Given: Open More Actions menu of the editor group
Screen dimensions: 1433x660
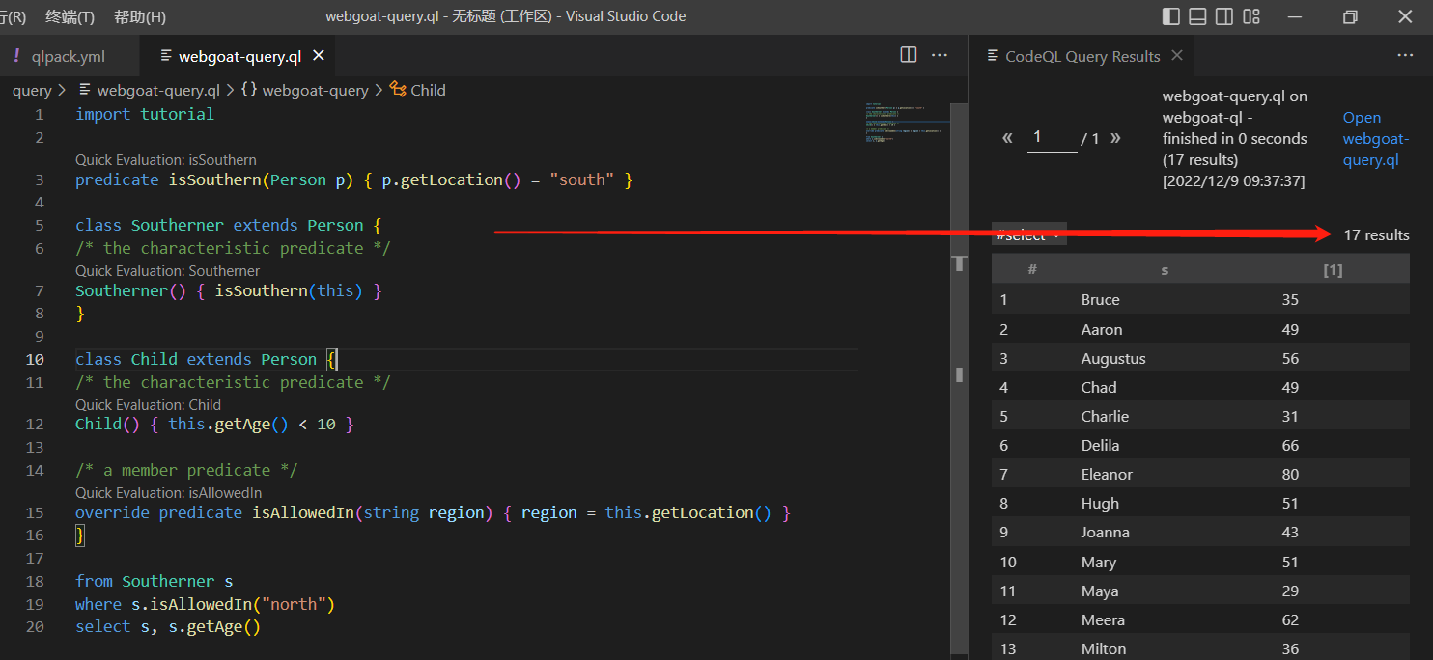Looking at the screenshot, I should (940, 55).
